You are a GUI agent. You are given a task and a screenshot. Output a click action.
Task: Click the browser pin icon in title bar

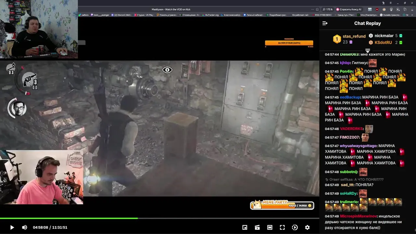coord(383,3)
